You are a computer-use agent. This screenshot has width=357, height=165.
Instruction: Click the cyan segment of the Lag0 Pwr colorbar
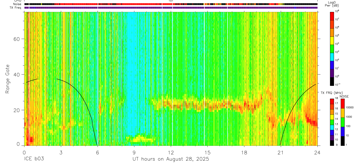coord(332,56)
